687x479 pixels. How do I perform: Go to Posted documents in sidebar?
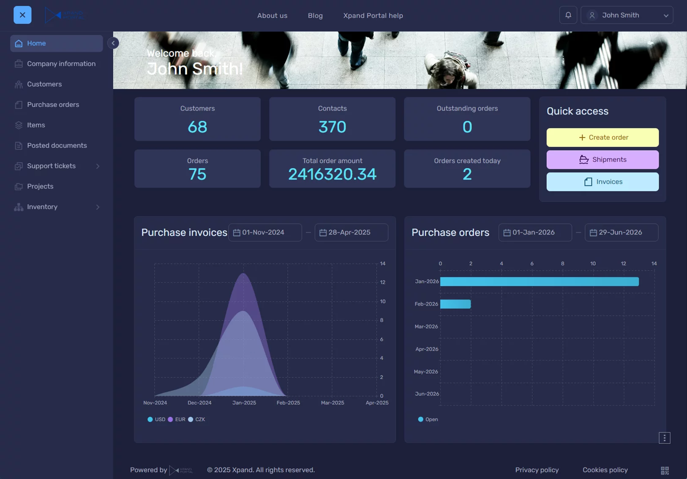[x=57, y=145]
